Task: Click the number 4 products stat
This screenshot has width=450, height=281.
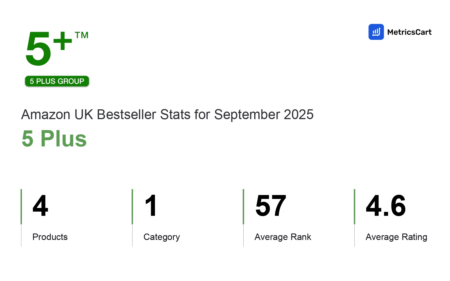Action: click(x=40, y=206)
